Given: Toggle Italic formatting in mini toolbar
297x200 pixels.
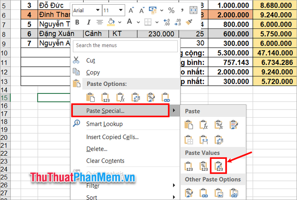Looking at the screenshot, I should point(88,22).
